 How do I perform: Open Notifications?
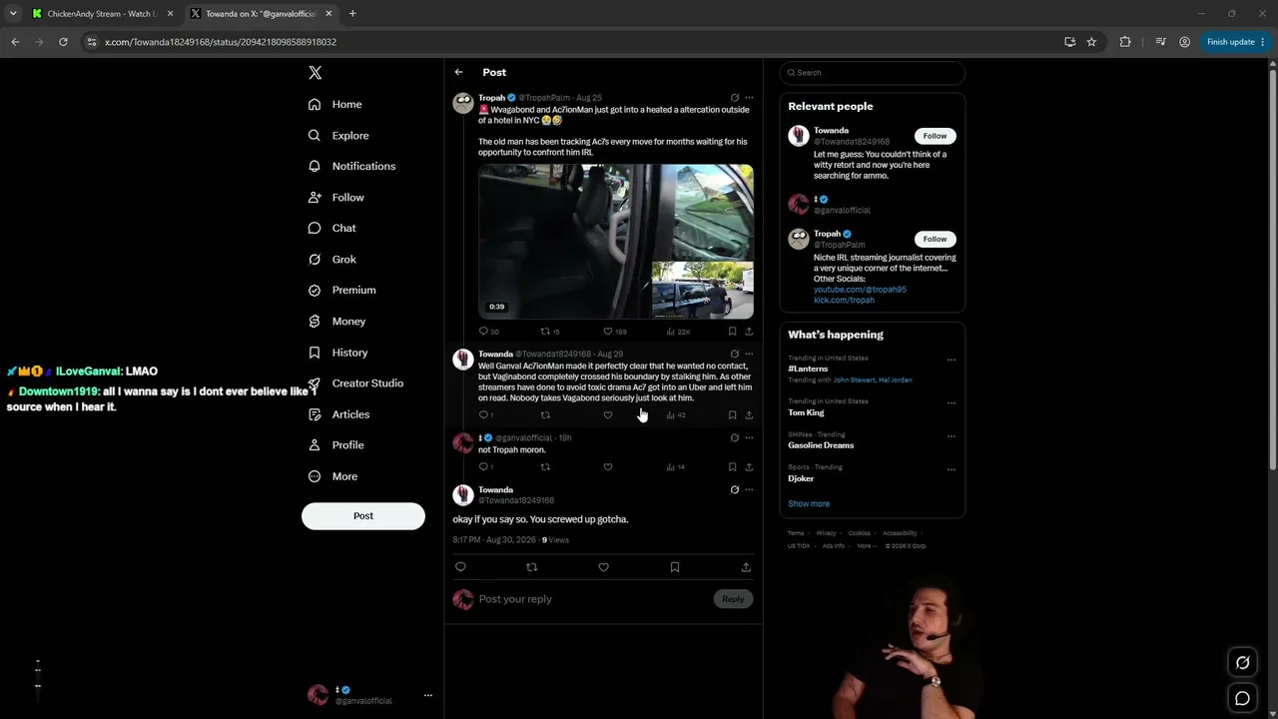(x=351, y=166)
